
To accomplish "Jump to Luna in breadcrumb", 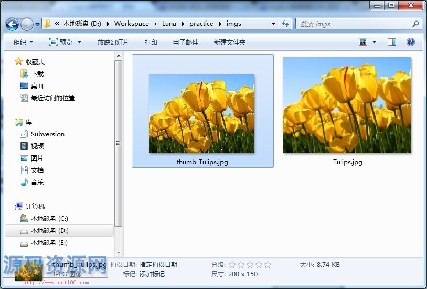I will pyautogui.click(x=169, y=24).
